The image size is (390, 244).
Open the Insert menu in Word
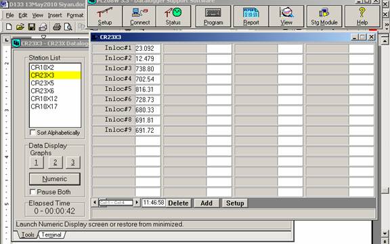(x=55, y=15)
